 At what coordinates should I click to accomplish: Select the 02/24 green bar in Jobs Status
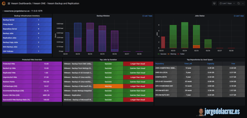(185, 35)
